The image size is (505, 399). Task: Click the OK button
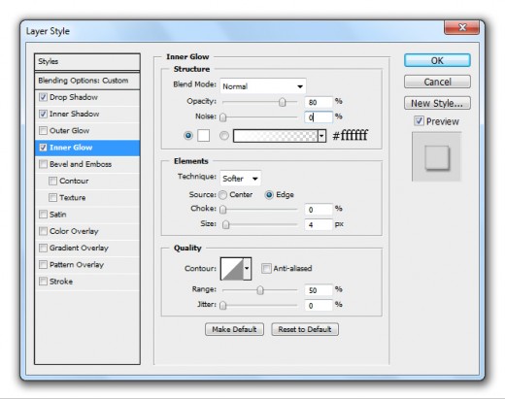pos(437,60)
